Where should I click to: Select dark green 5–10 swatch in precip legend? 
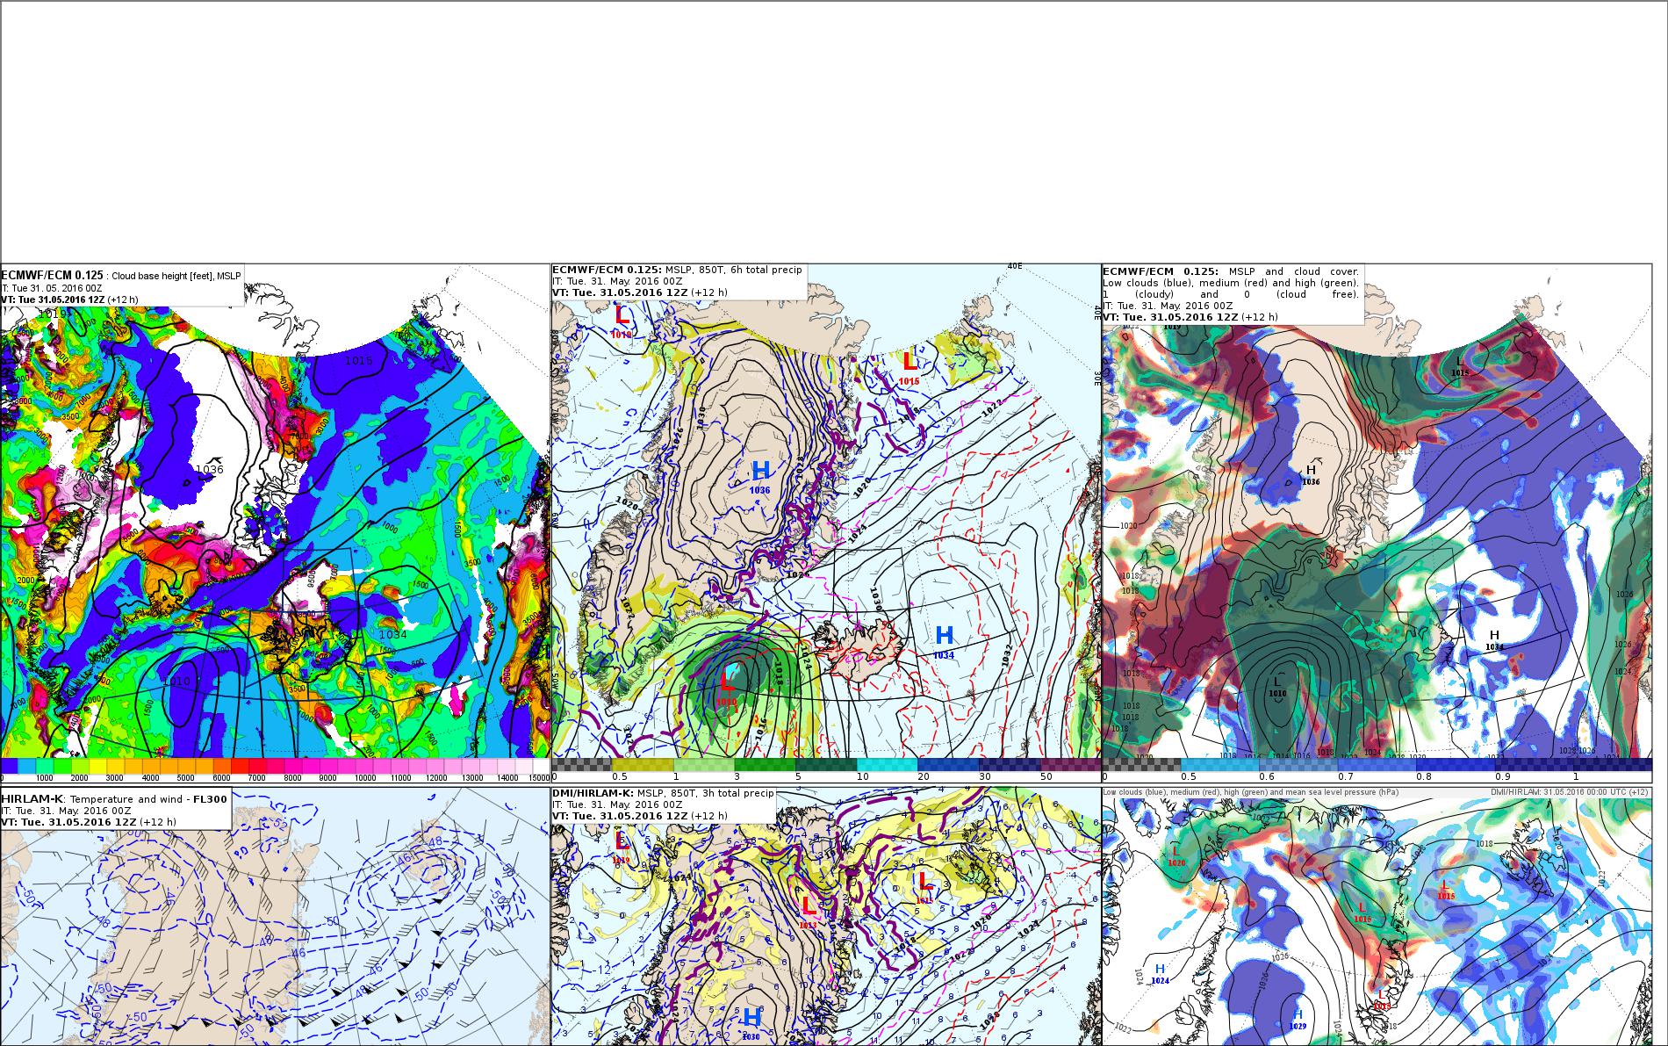(826, 765)
